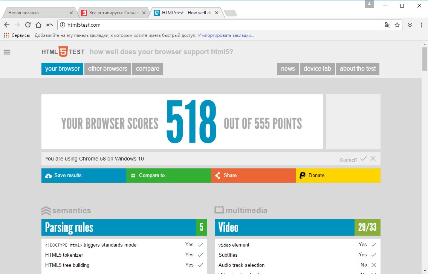The width and height of the screenshot is (428, 274).
Task: Click the 'Audio track selection' row
Action: (298, 265)
